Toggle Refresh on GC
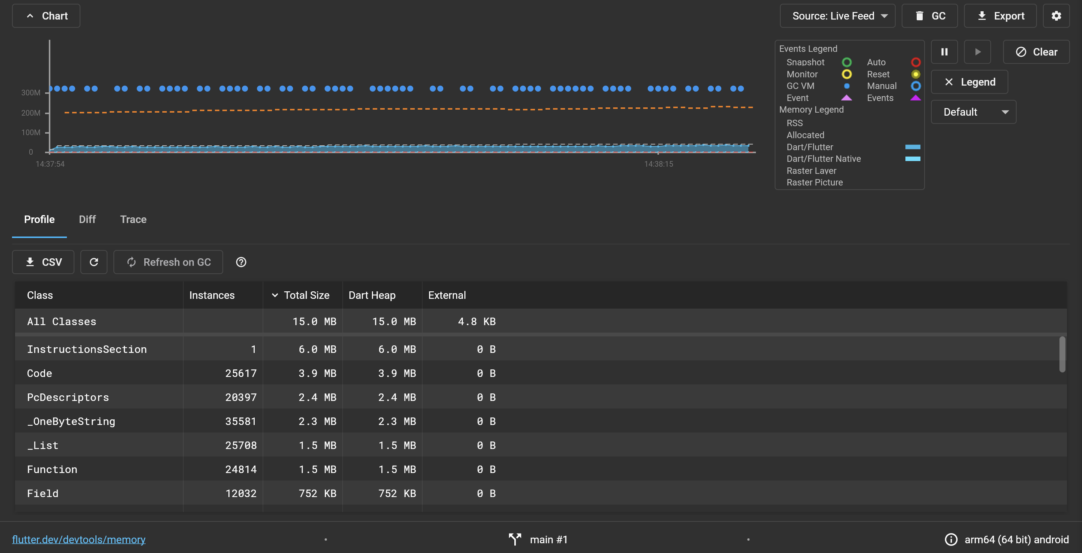Screen dimensions: 1082x553 pos(168,262)
